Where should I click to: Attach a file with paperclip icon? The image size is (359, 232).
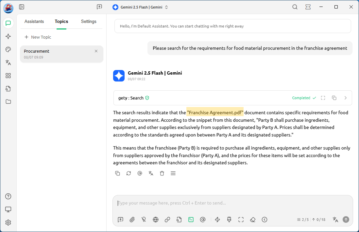tap(132, 220)
